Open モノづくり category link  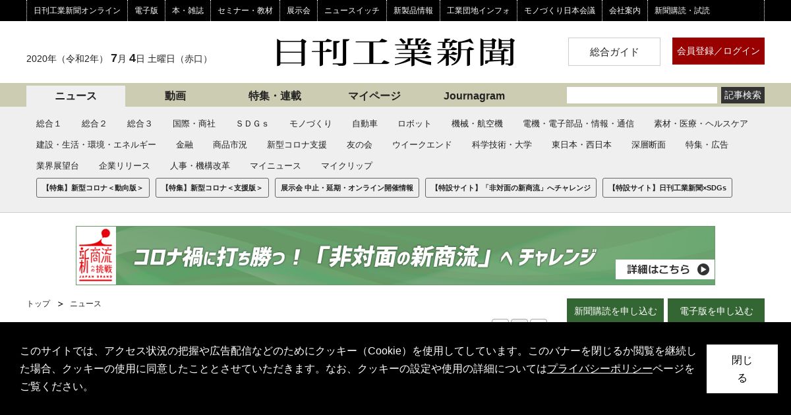point(310,124)
